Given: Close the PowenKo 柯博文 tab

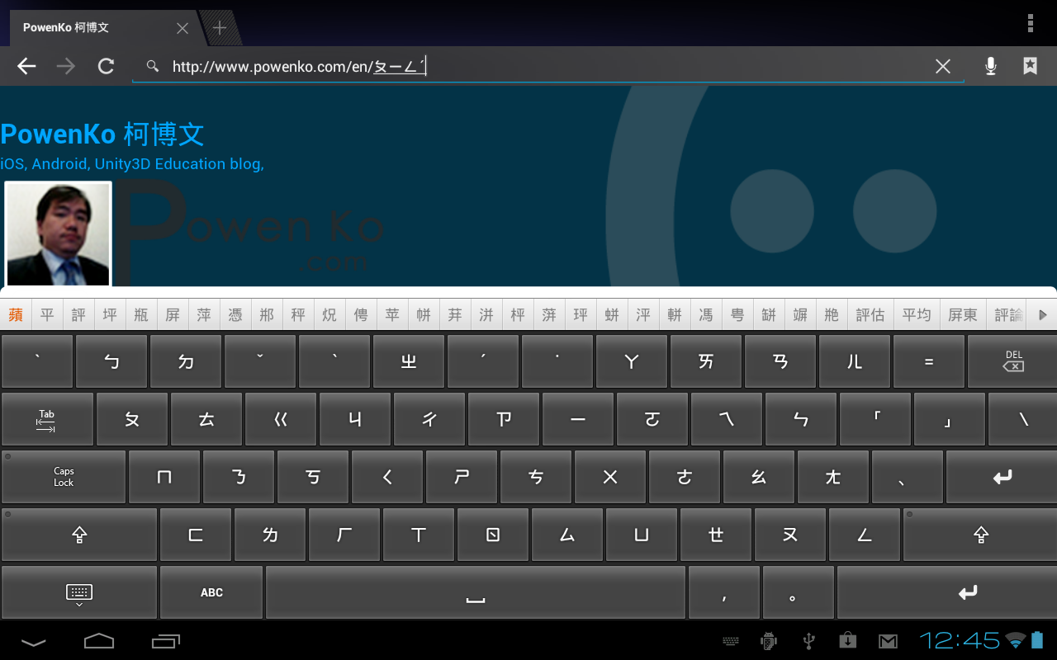Looking at the screenshot, I should (182, 28).
